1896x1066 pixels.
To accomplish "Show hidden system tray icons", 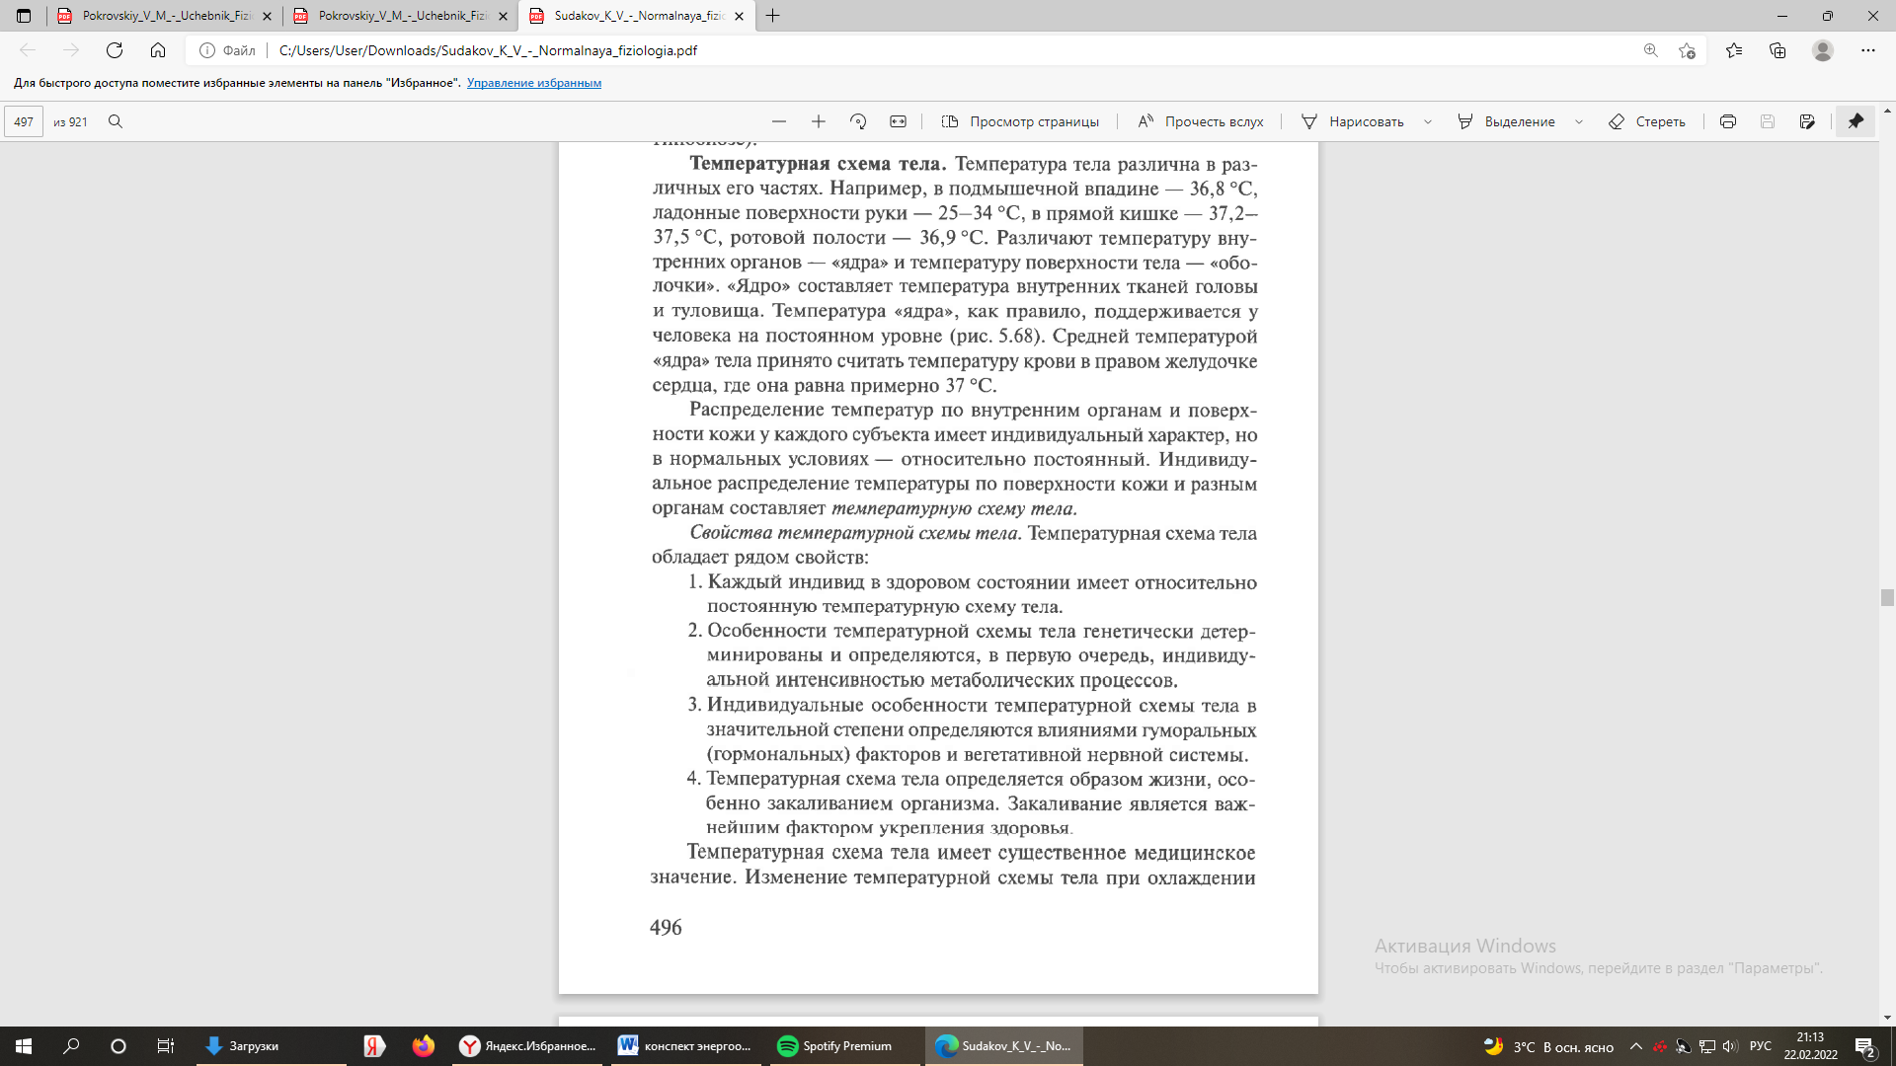I will pyautogui.click(x=1636, y=1046).
